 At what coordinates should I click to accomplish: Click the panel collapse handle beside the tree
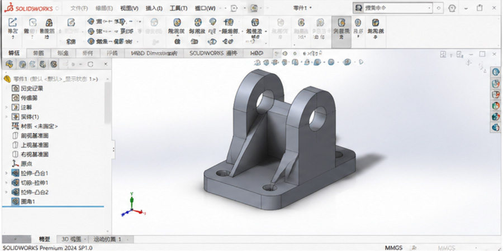113,149
